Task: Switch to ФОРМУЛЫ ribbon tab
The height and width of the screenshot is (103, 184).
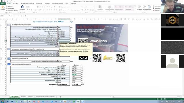Action: 39,3
